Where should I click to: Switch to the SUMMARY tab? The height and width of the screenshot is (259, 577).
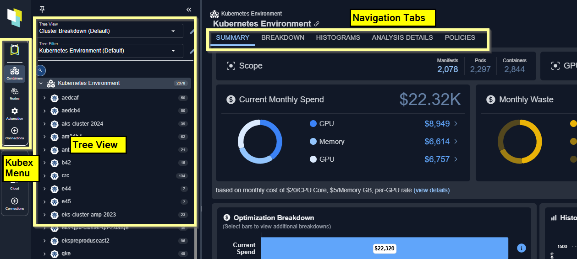point(233,37)
